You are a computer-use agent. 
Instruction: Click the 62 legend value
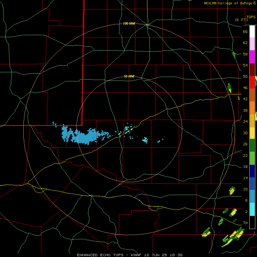click(x=245, y=43)
